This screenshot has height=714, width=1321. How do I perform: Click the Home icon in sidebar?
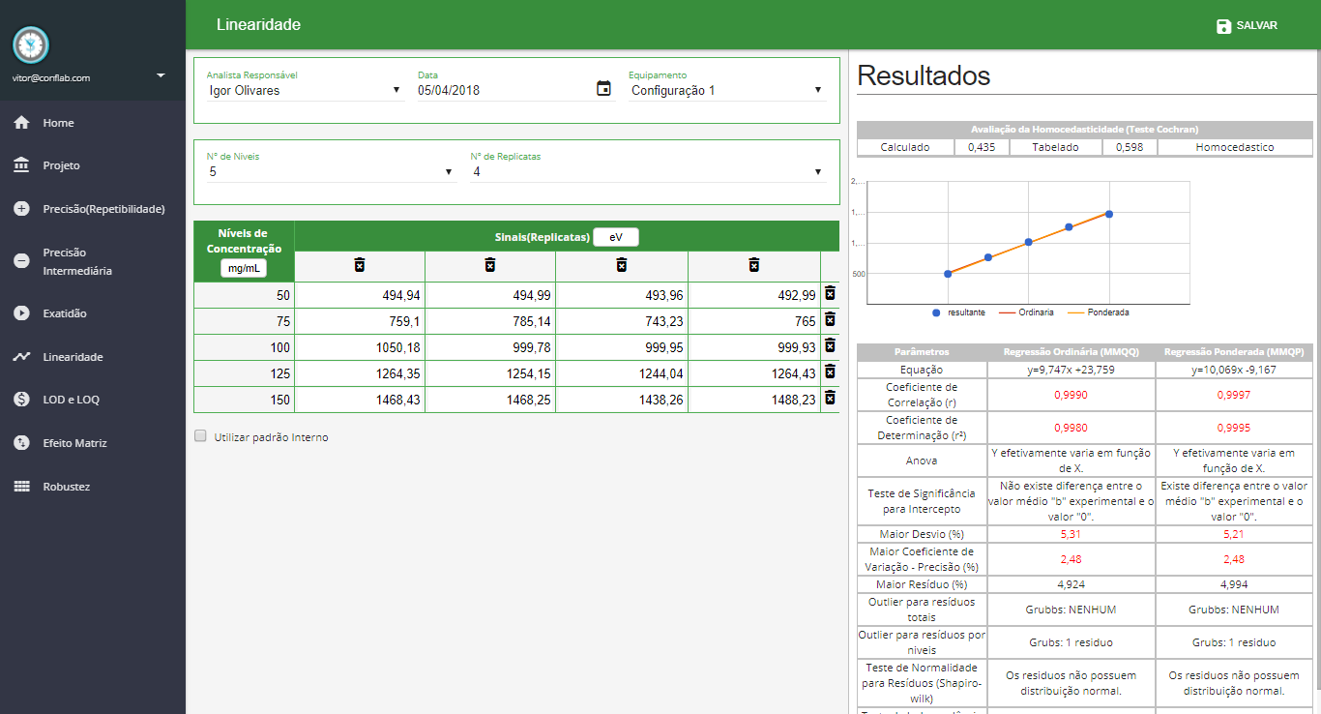click(x=21, y=123)
